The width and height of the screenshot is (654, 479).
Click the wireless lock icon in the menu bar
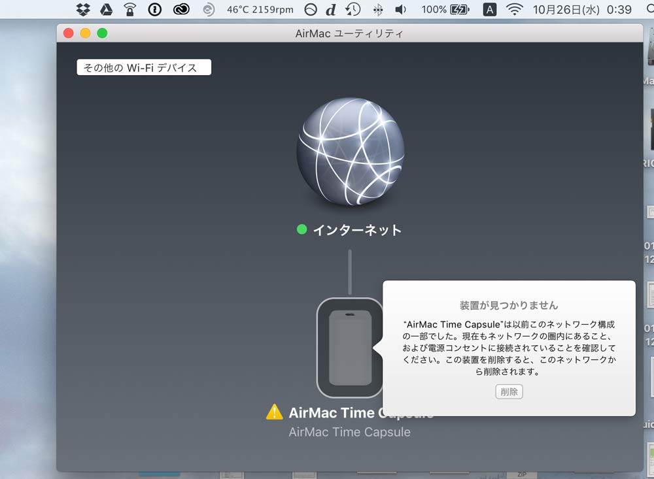[130, 9]
